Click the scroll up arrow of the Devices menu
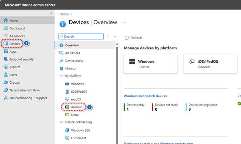 point(117,44)
